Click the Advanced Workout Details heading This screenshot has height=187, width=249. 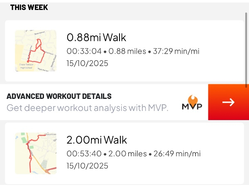pos(59,96)
